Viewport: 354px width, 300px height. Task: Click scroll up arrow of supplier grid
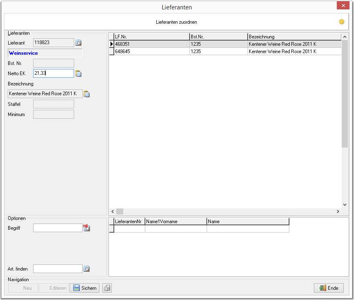[x=345, y=37]
